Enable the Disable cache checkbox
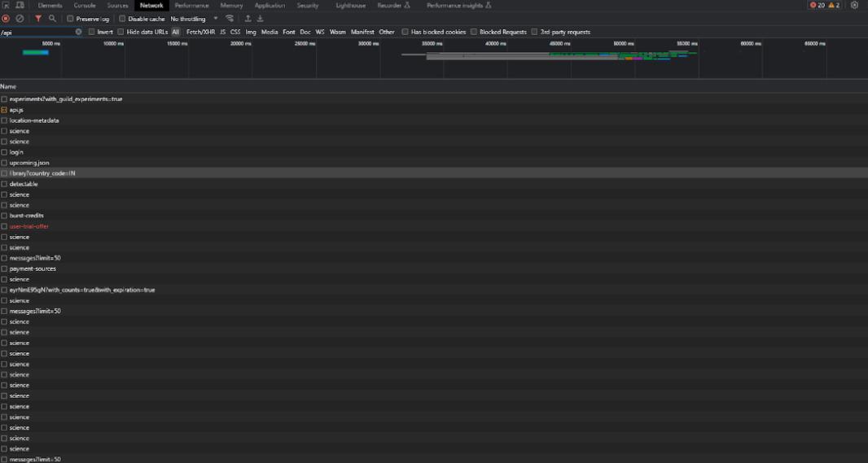868x463 pixels. (x=122, y=19)
